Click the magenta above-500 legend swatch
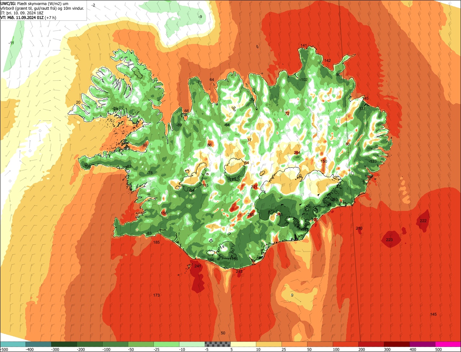 [448, 344]
